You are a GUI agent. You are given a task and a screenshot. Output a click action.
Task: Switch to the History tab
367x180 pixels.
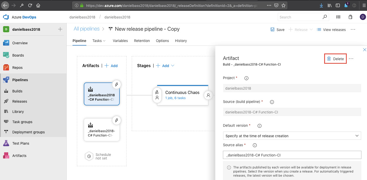[181, 41]
